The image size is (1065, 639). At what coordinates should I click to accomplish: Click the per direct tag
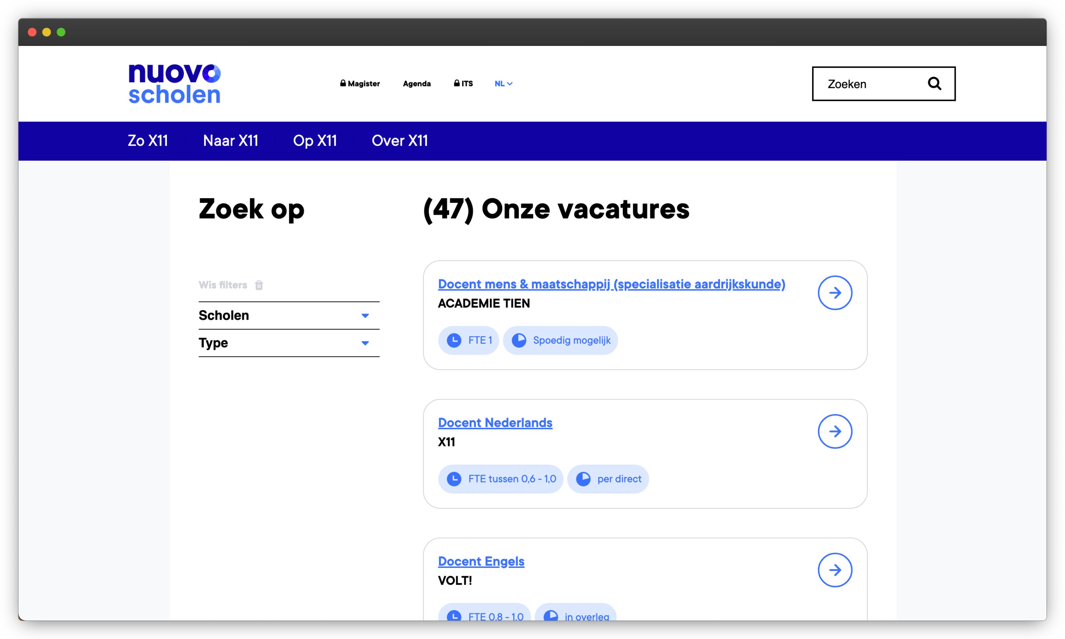608,479
